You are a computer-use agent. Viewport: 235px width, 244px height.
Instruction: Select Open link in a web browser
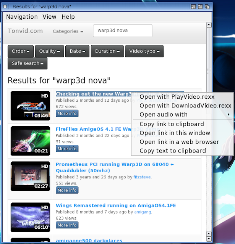pos(182,142)
